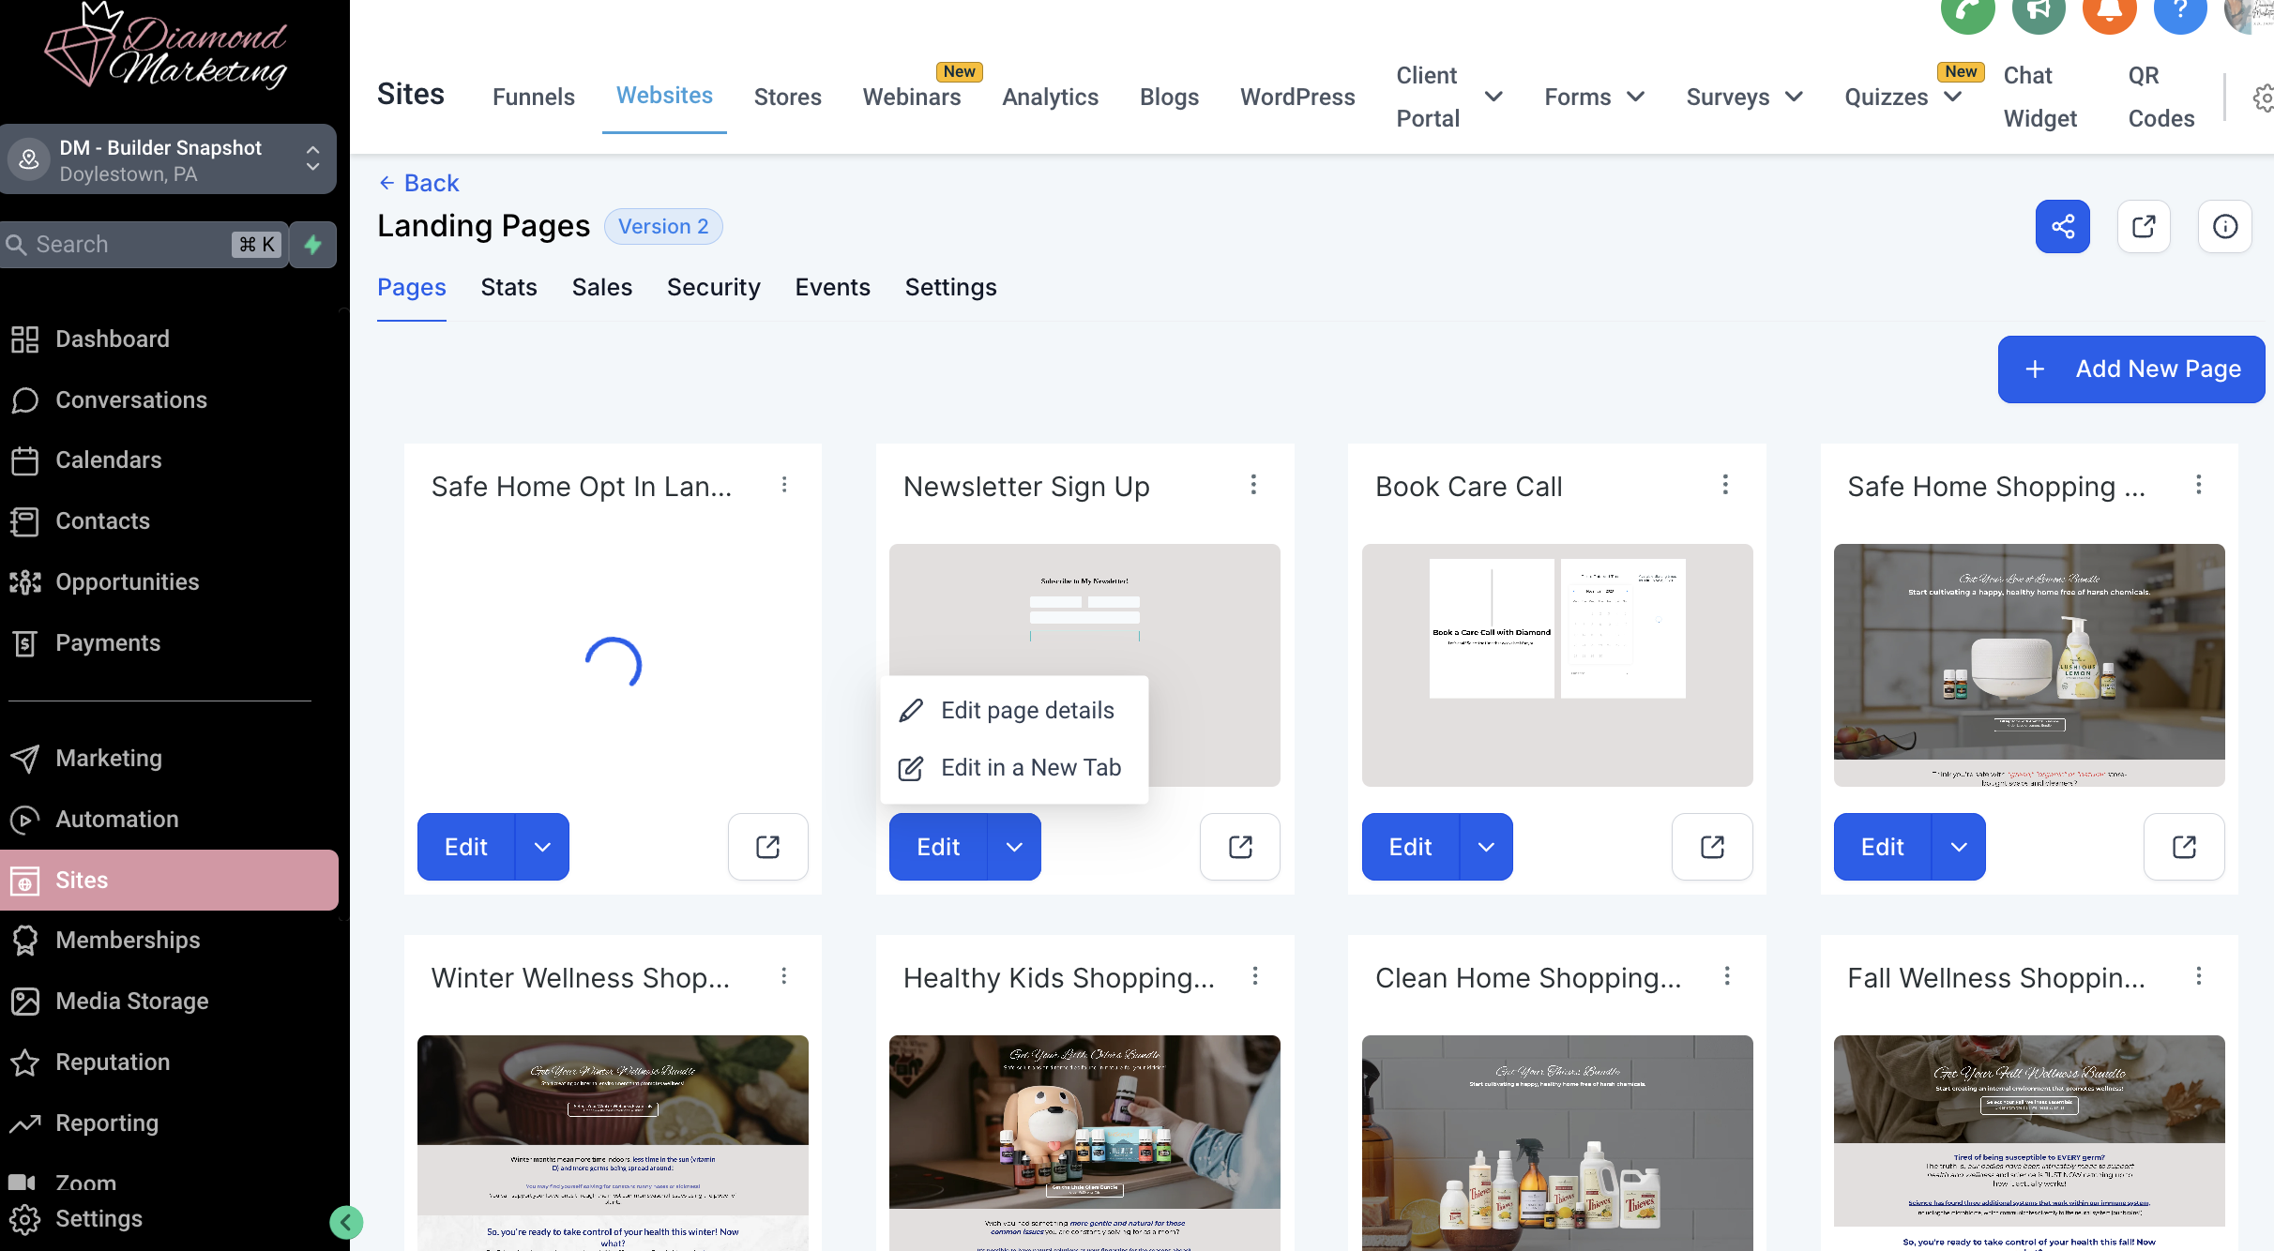Open Newsletter Sign Up three-dot menu
The width and height of the screenshot is (2274, 1251).
tap(1253, 485)
